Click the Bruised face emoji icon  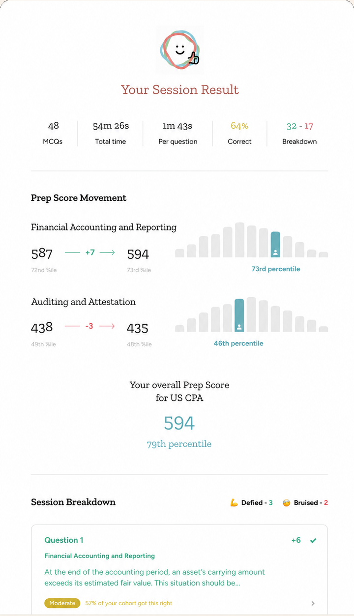tap(286, 503)
